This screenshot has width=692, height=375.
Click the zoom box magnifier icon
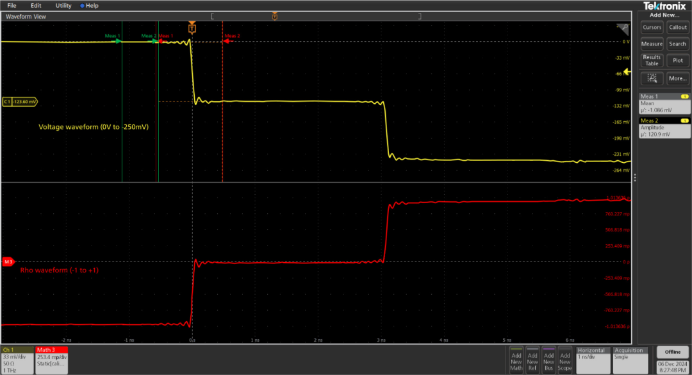[652, 78]
